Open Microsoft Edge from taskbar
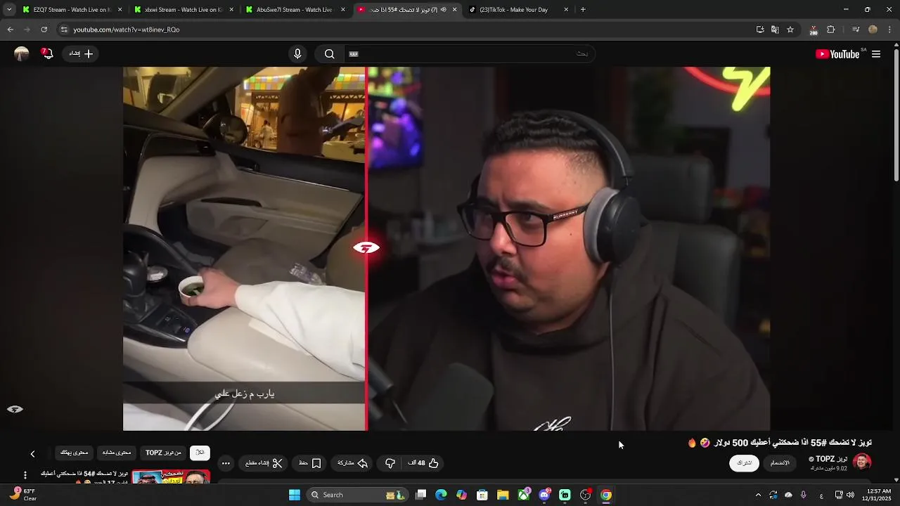This screenshot has width=900, height=506. tap(441, 495)
